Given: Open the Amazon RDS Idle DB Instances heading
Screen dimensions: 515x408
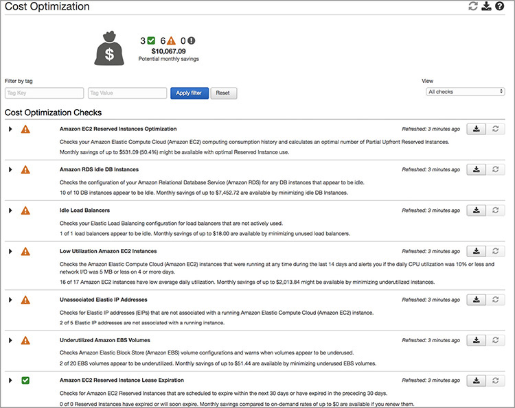Looking at the screenshot, I should point(99,169).
